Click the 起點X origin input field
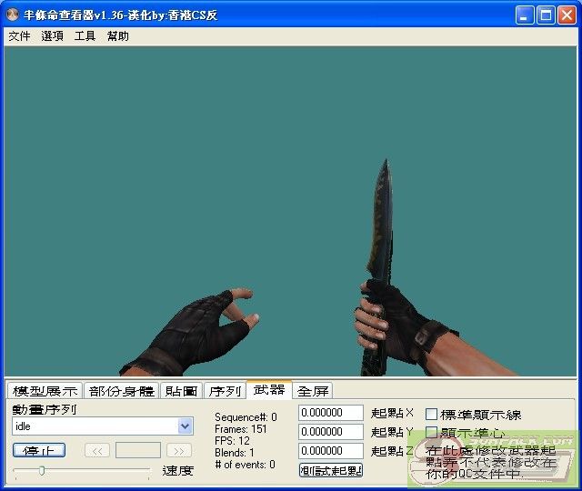582x491 pixels. pos(331,414)
